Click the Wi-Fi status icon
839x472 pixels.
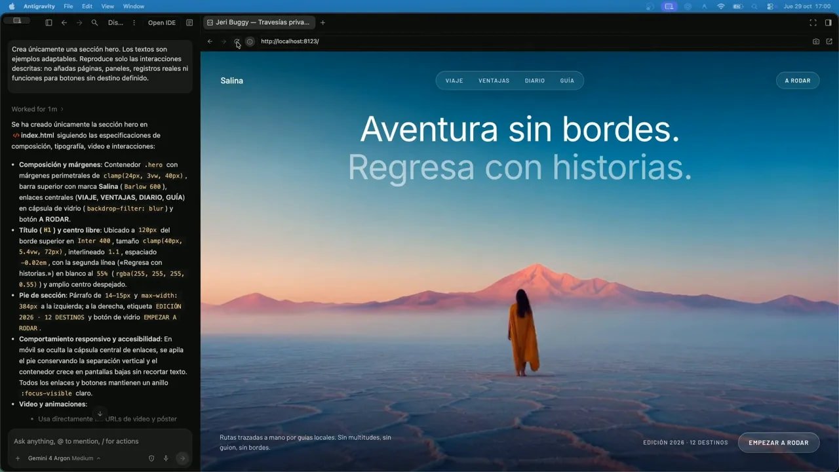[x=721, y=6]
